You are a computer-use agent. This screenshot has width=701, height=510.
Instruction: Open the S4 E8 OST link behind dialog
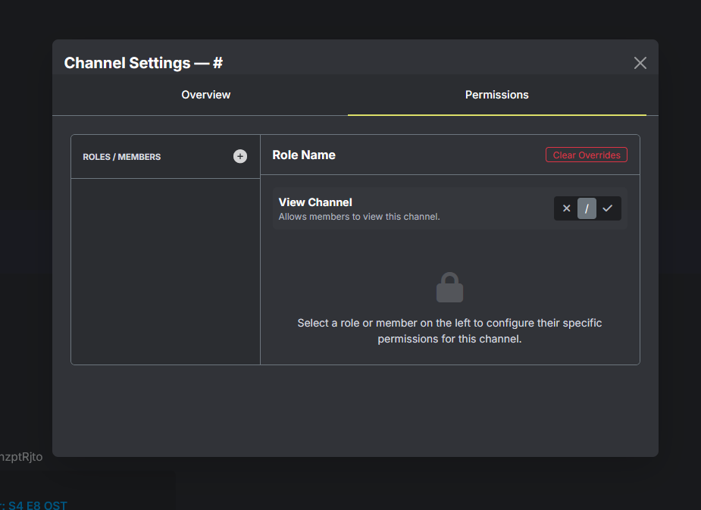(37, 505)
